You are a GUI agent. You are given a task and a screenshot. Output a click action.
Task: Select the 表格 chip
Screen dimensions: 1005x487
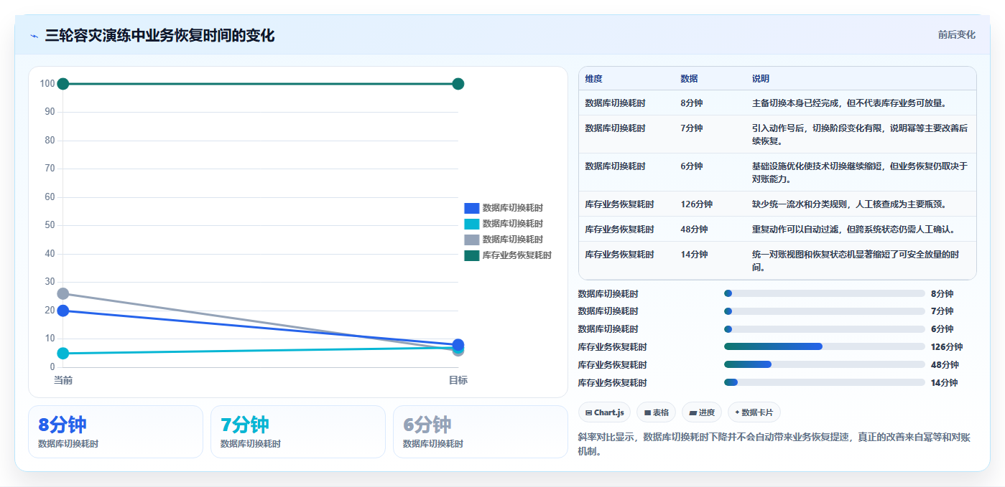(x=657, y=412)
